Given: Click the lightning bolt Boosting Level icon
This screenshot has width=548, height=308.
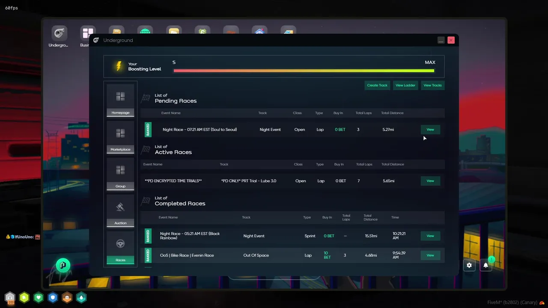Looking at the screenshot, I should coord(119,66).
